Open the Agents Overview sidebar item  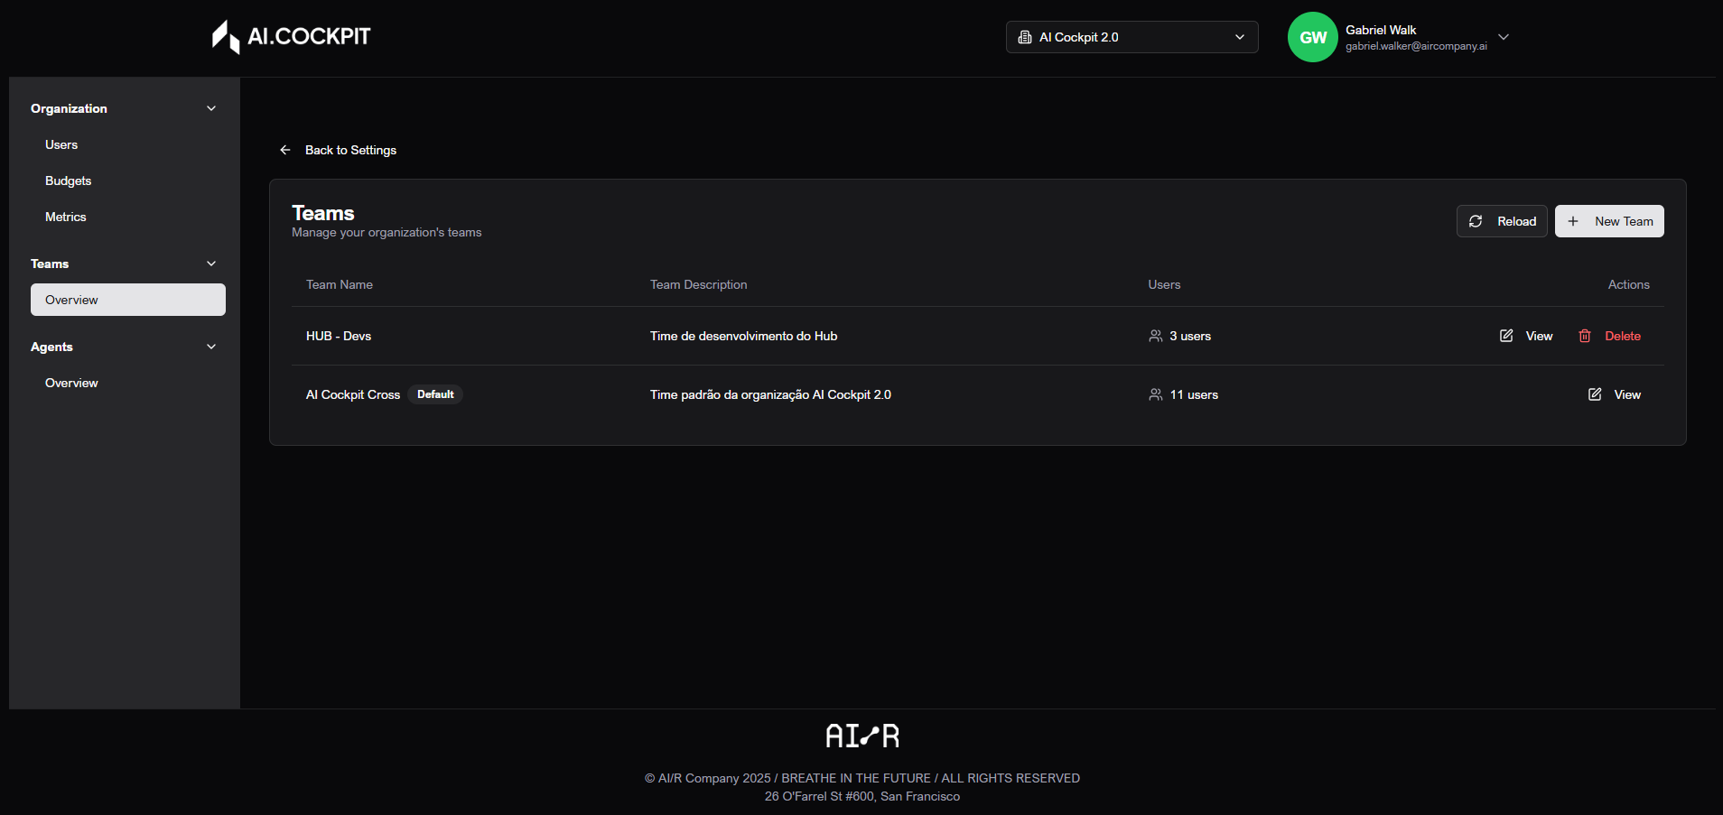[72, 383]
